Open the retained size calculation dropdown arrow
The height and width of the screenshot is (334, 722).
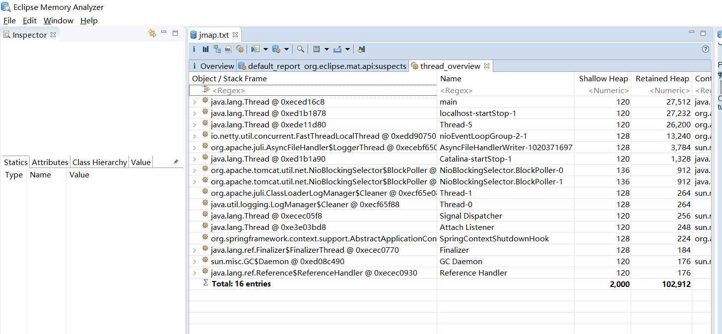pos(326,50)
